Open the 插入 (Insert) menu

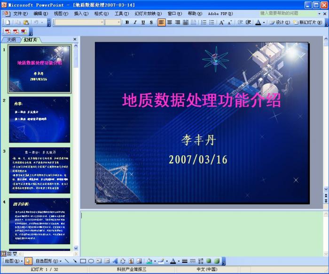(x=81, y=14)
